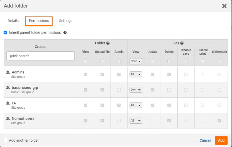The image size is (232, 147).
Task: Focus the Quick search groups field
Action: point(40,56)
